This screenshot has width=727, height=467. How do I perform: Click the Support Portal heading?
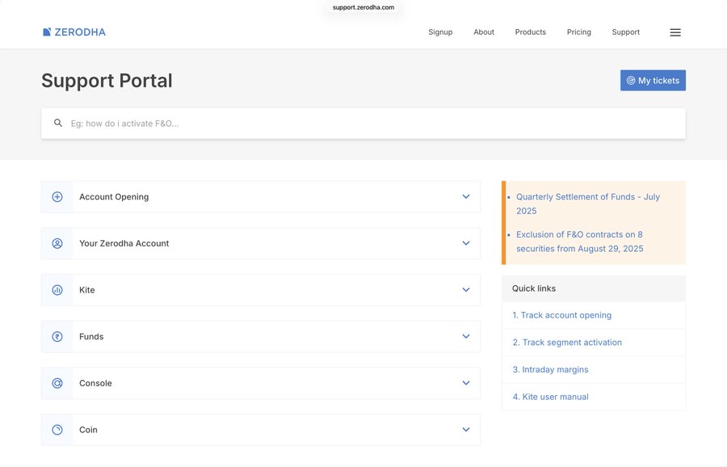click(107, 81)
